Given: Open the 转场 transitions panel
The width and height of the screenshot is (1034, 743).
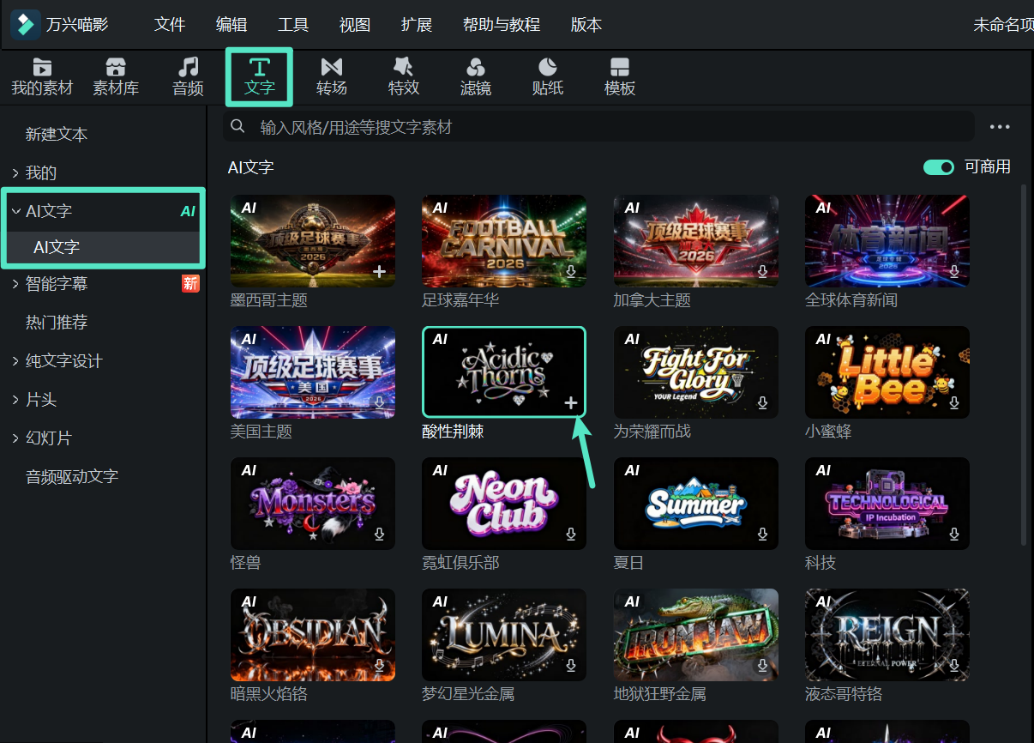Looking at the screenshot, I should point(331,76).
